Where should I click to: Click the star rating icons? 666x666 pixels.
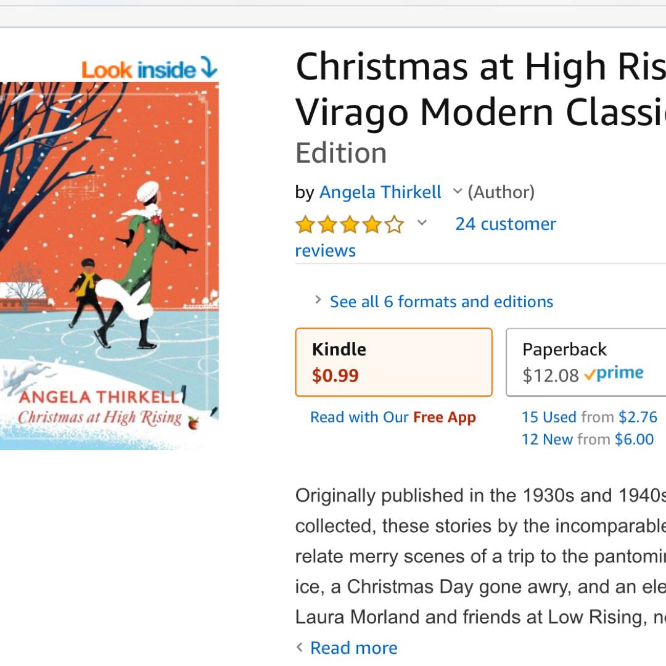click(349, 224)
